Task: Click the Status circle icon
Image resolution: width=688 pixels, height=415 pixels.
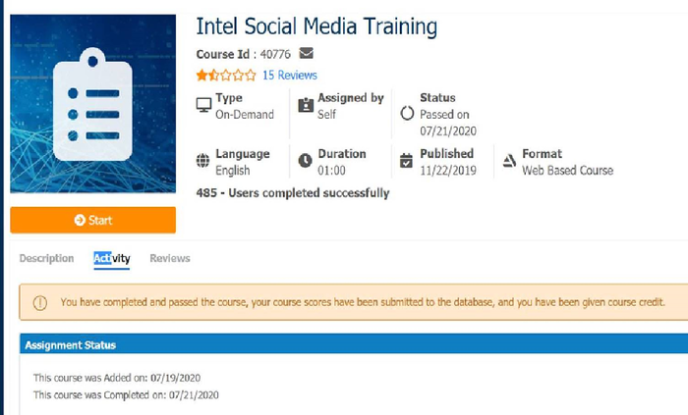Action: [x=407, y=113]
